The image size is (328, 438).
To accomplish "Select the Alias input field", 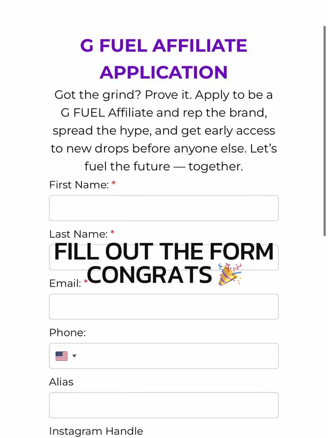I will pos(163,405).
